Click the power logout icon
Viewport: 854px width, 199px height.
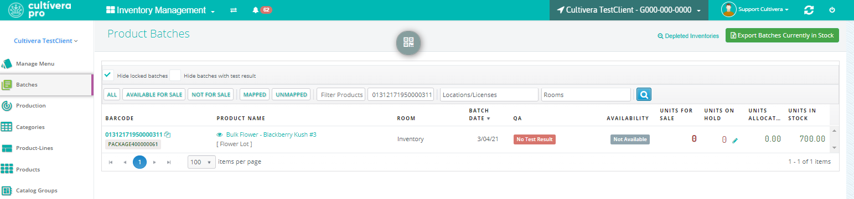click(x=832, y=10)
